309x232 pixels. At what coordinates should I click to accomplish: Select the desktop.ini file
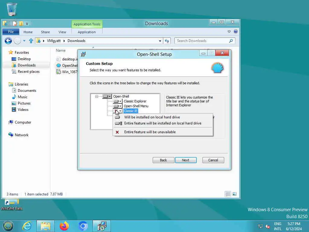67,59
